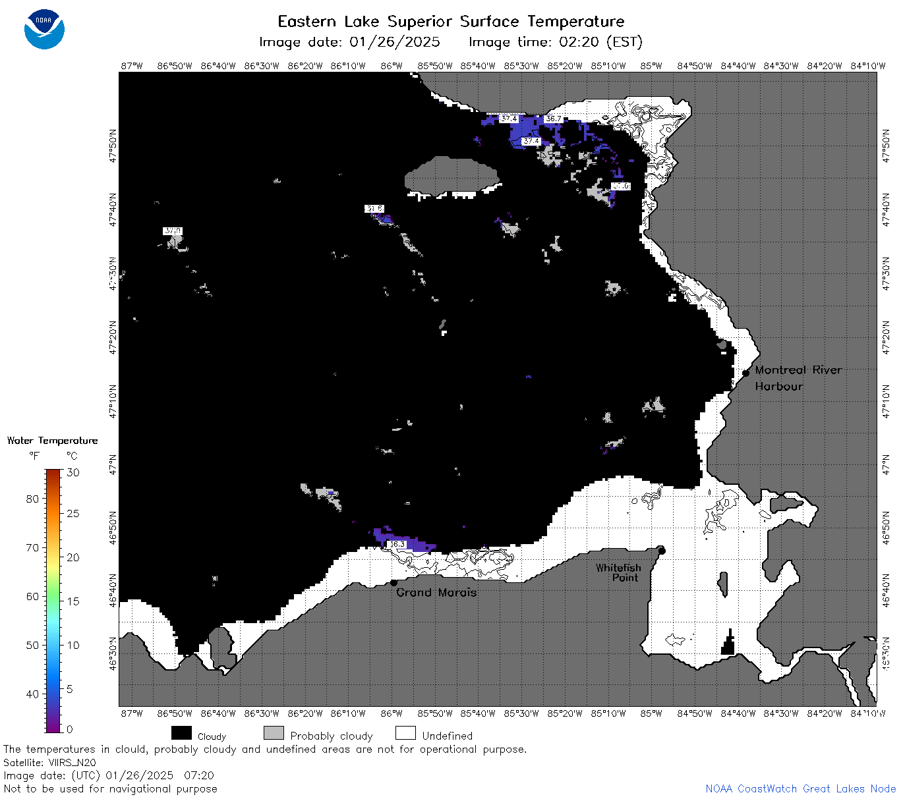Click the 'Image date: 01/26/2025' header text

[349, 42]
